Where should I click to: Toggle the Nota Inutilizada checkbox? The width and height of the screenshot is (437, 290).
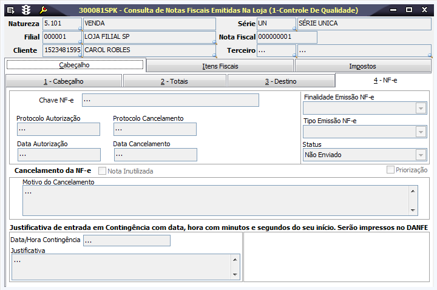point(102,171)
